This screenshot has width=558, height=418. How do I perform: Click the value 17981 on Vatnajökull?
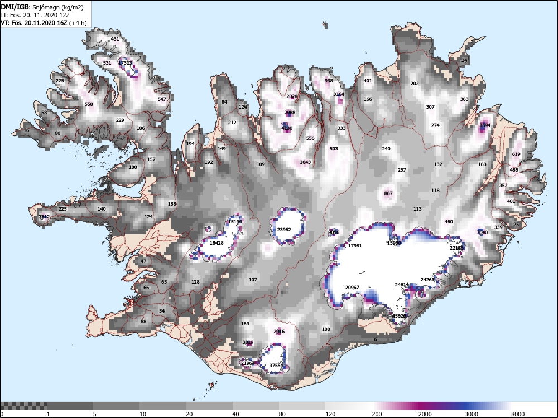coord(355,246)
